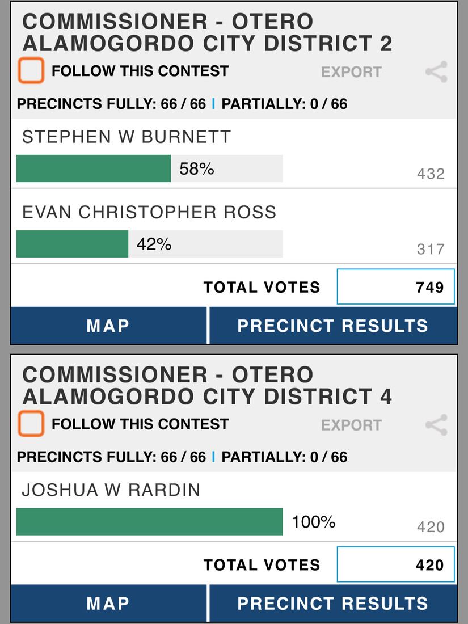Click Evan Christopher Ross's 42% vote bar

click(x=72, y=244)
